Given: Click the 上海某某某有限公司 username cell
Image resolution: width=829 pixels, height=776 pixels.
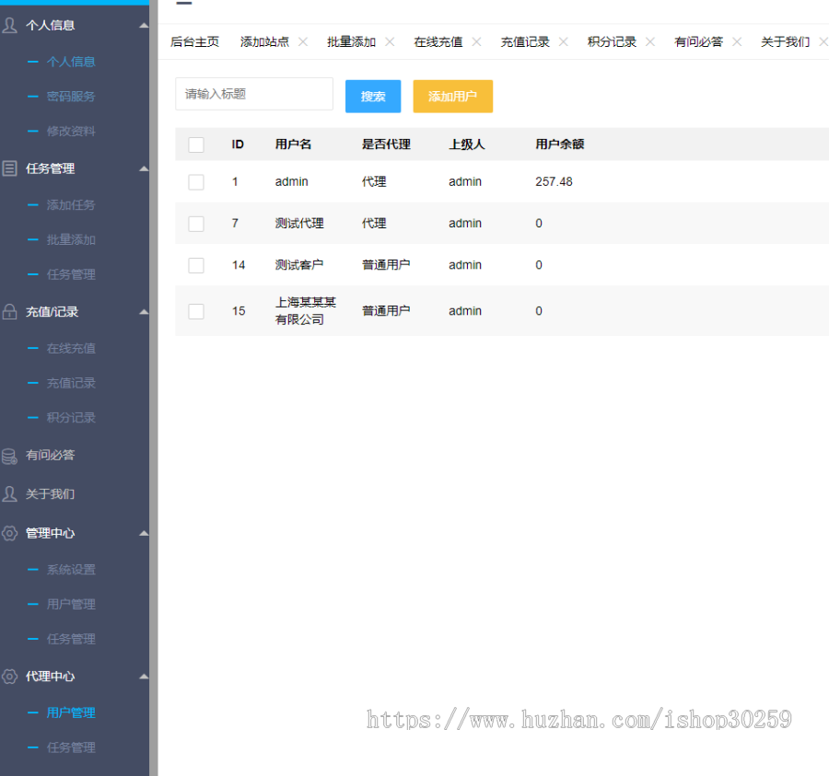Looking at the screenshot, I should tap(306, 311).
